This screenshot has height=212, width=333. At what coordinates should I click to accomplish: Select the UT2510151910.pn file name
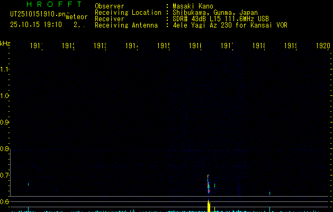[38, 14]
